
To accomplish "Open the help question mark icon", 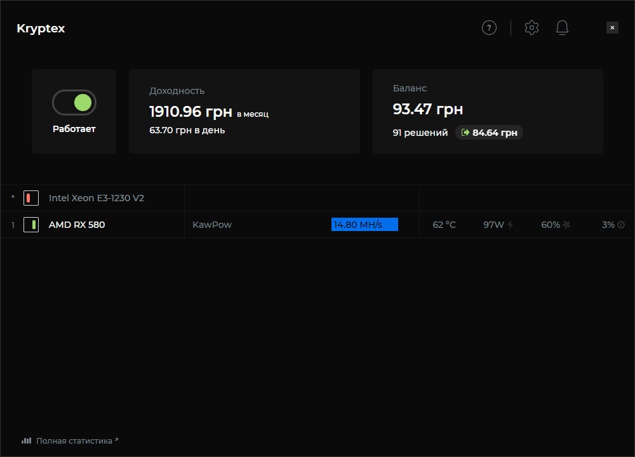I will (489, 27).
